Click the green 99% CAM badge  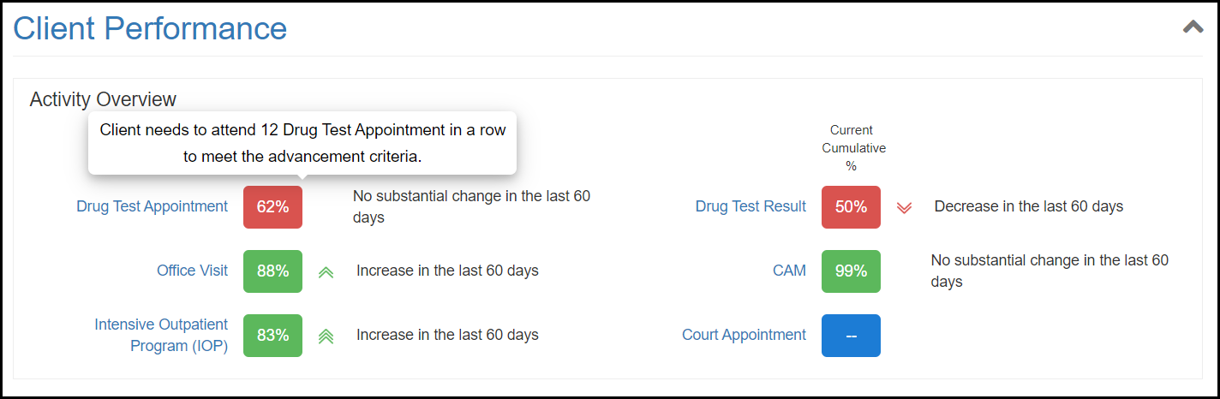click(851, 271)
